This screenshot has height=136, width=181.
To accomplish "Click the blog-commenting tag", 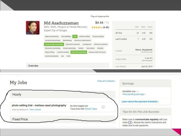I will tap(52, 36).
